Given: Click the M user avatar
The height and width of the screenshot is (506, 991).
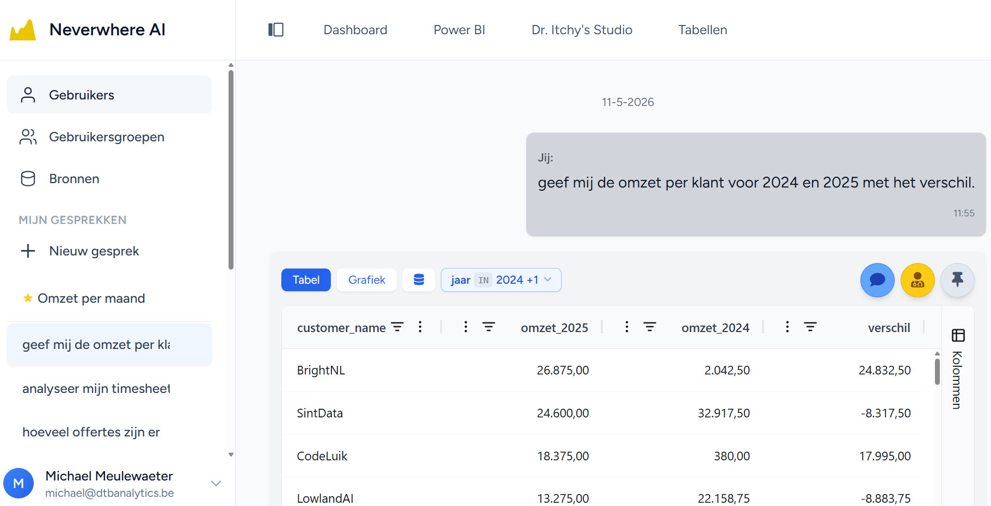Looking at the screenshot, I should [19, 483].
